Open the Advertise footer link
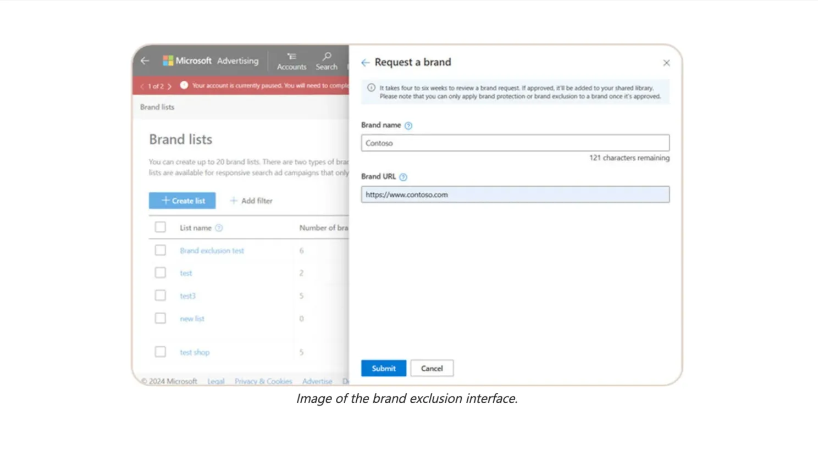Image resolution: width=818 pixels, height=456 pixels. click(317, 381)
